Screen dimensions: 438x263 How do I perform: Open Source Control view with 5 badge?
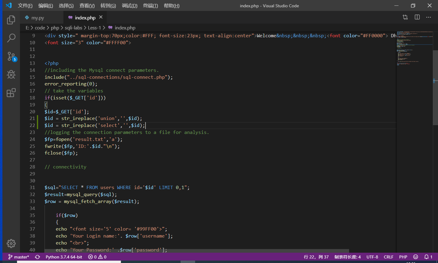[x=11, y=56]
